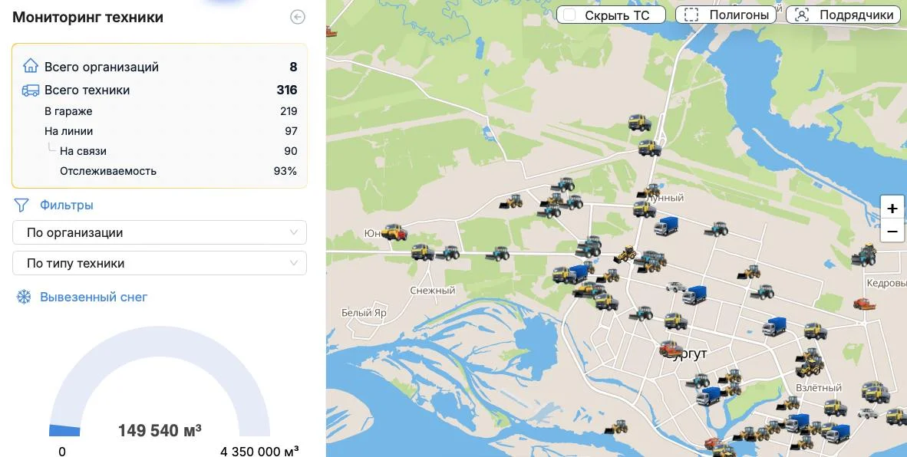Toggle the Подрядчики map layer
Image resolution: width=907 pixels, height=457 pixels.
(846, 15)
